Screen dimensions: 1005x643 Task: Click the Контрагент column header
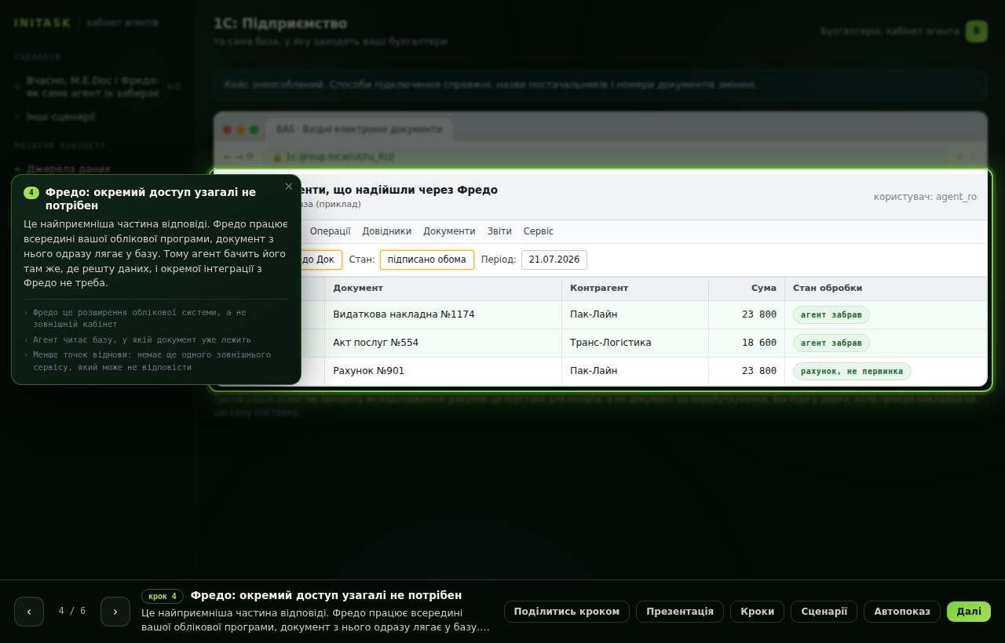click(x=635, y=289)
